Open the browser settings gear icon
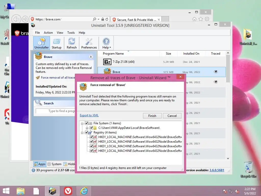The height and width of the screenshot is (196, 261). point(207,19)
